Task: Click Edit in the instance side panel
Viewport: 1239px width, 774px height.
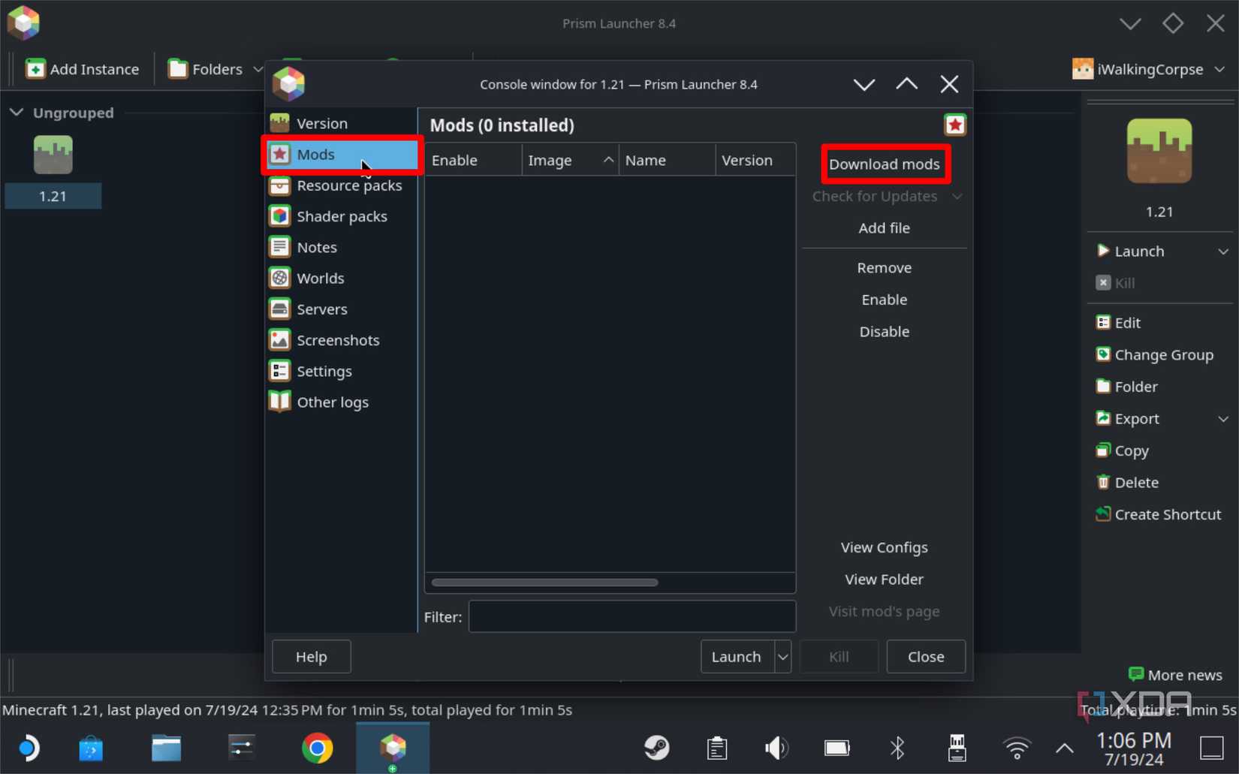Action: click(x=1119, y=323)
